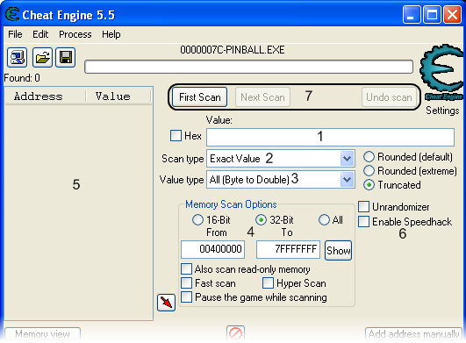This screenshot has height=343, width=466.
Task: Open the Value type dropdown arrow
Action: point(347,179)
